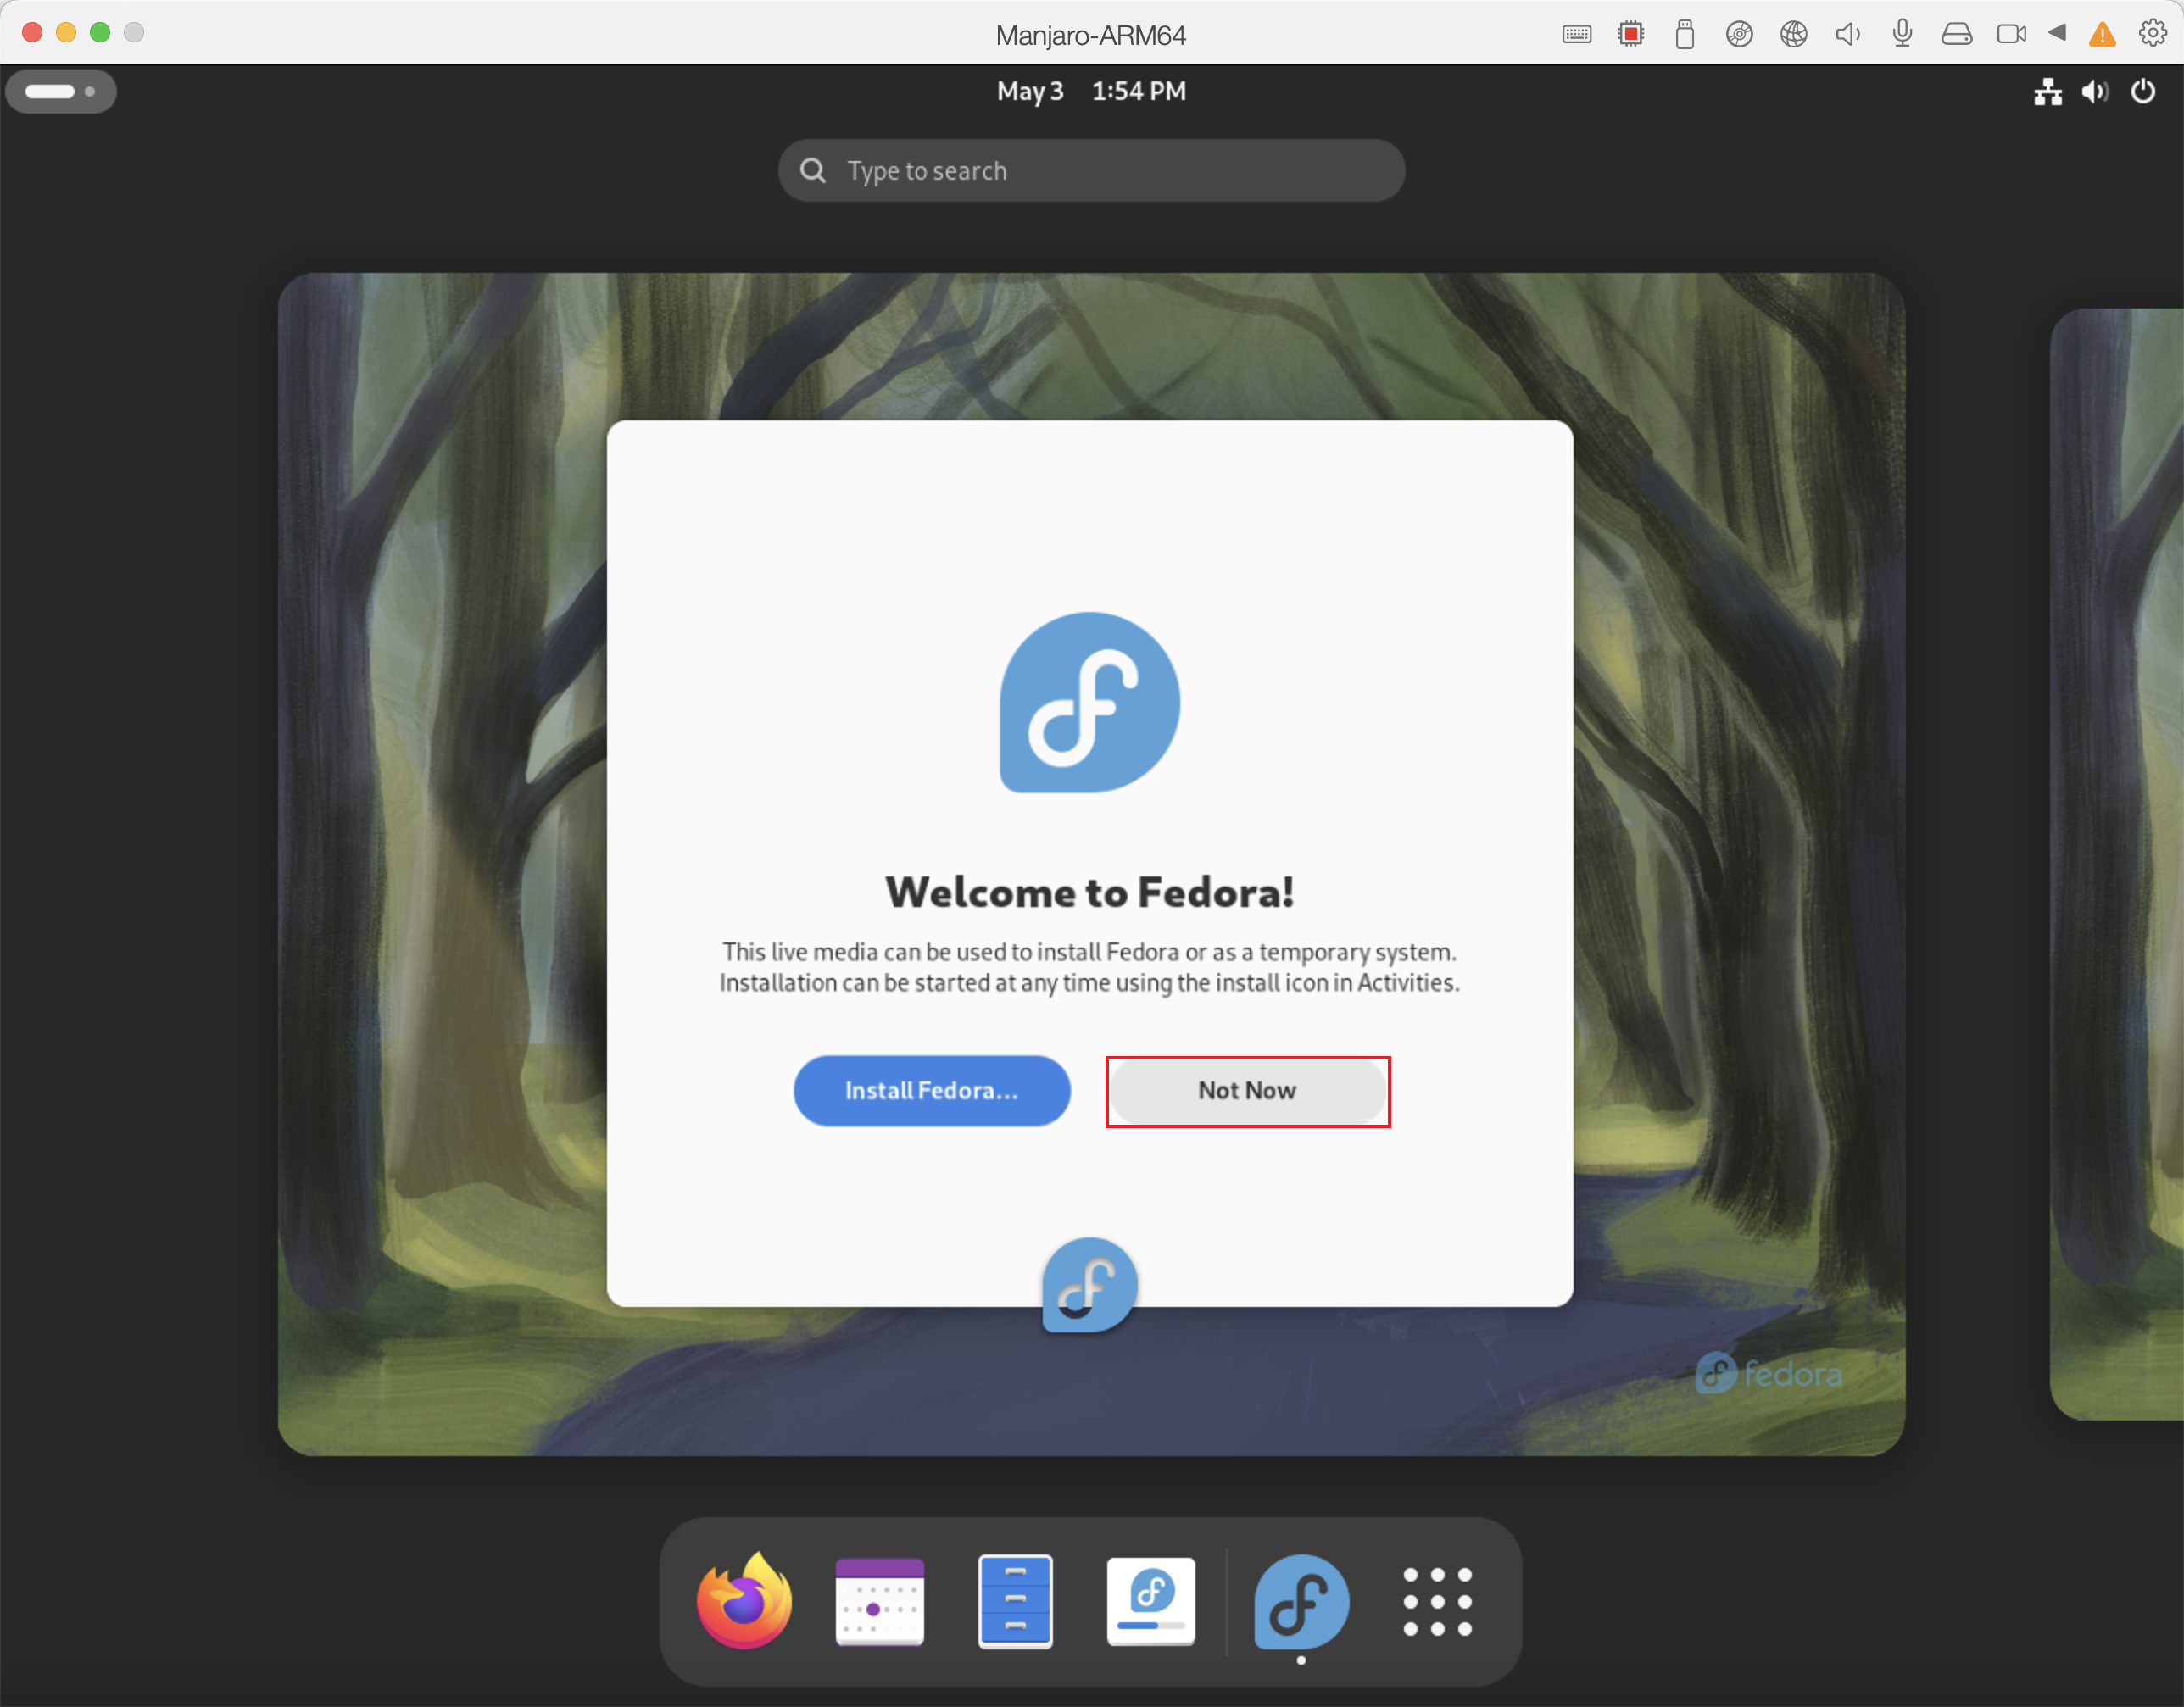The width and height of the screenshot is (2184, 1707).
Task: Click the disc icon in VM toolbar
Action: (x=1740, y=34)
